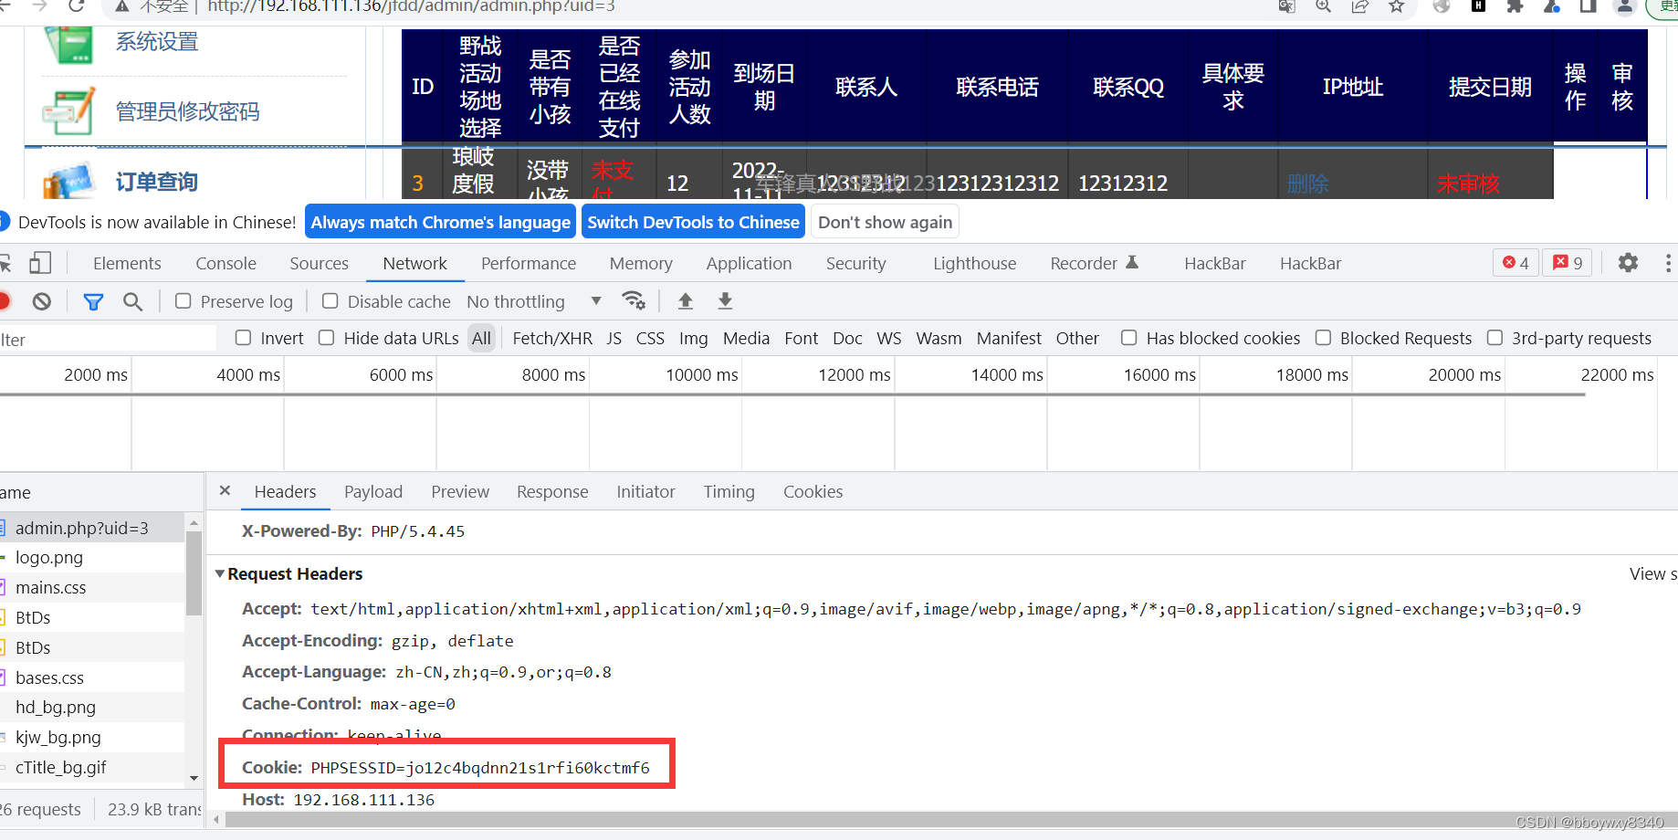This screenshot has width=1678, height=840.
Task: Select cTitle_bg.gif request
Action: tap(91, 767)
